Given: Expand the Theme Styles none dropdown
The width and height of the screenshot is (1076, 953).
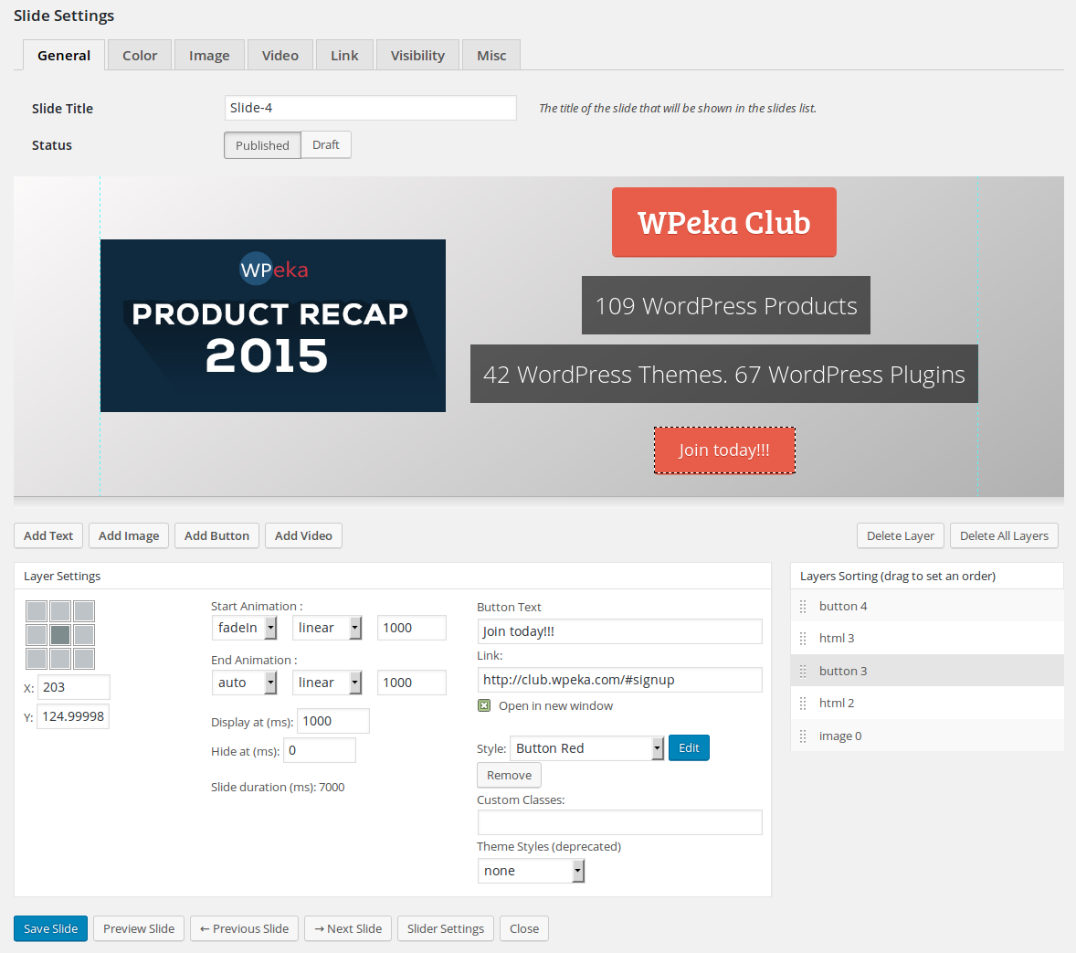Looking at the screenshot, I should click(x=531, y=871).
